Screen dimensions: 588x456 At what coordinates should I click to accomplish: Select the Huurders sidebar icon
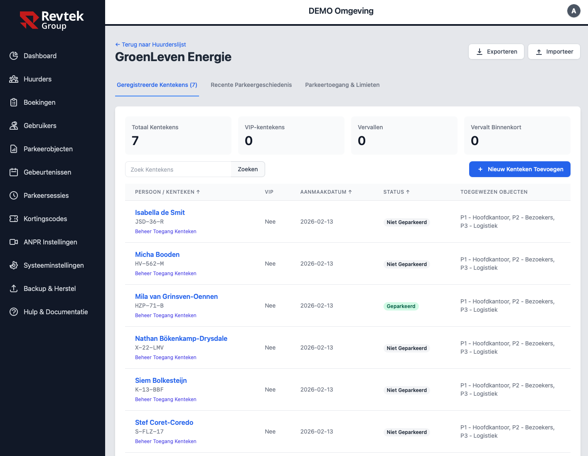(14, 79)
